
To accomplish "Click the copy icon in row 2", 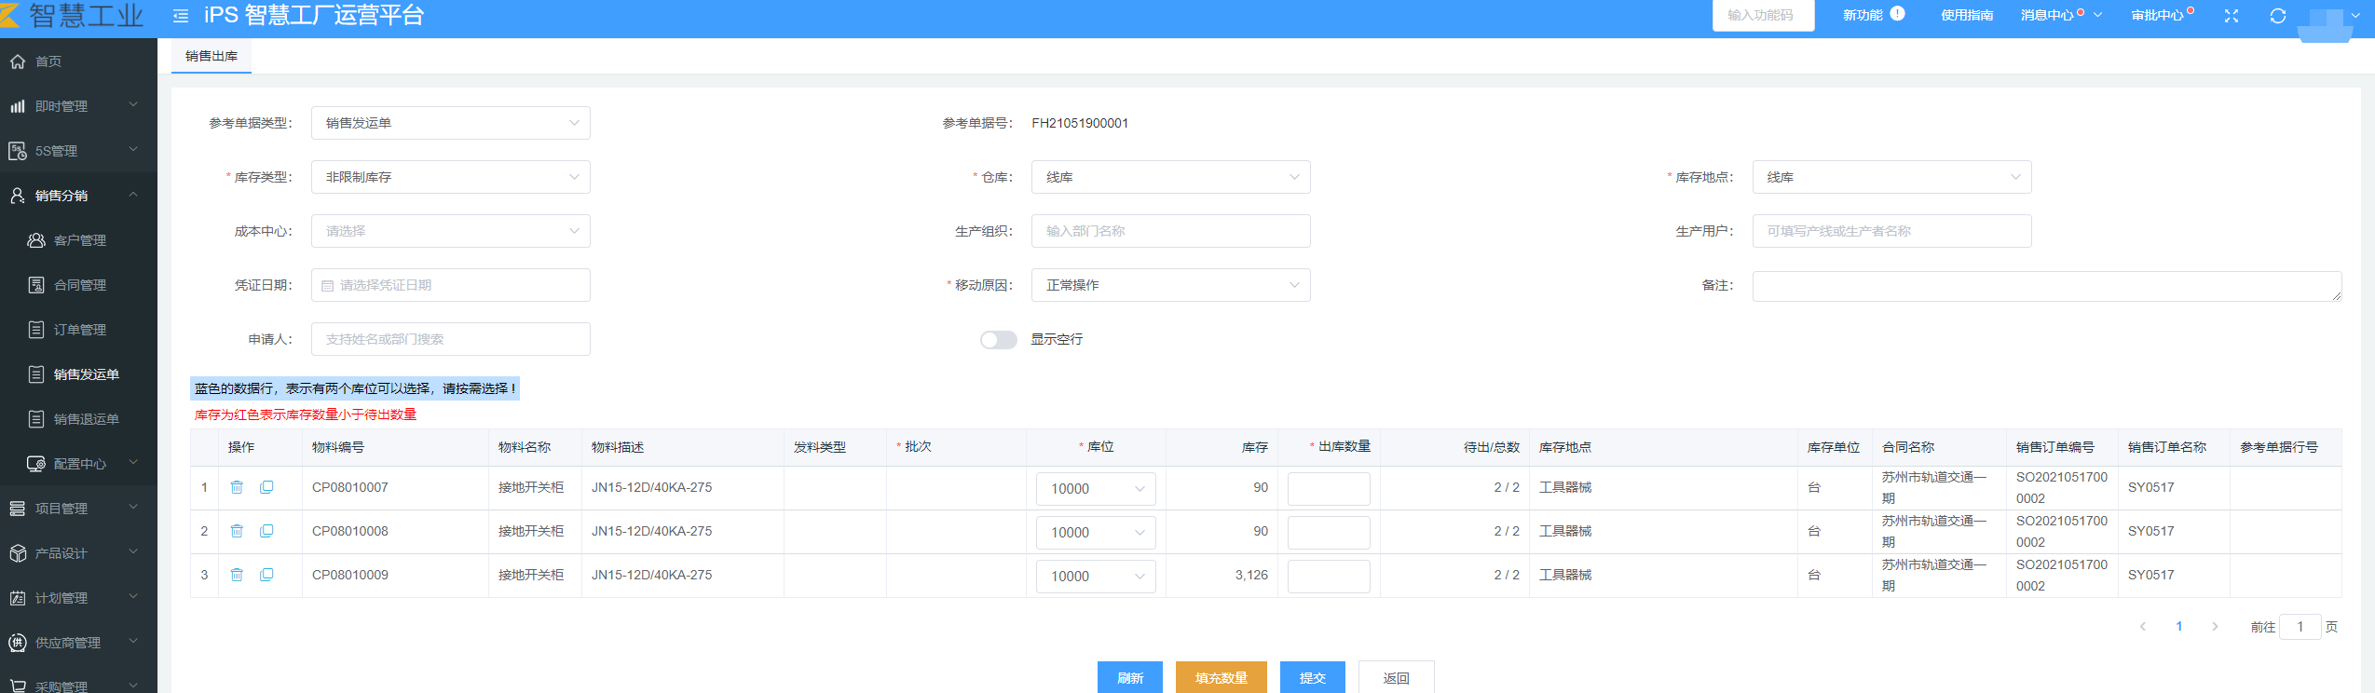I will pos(266,531).
